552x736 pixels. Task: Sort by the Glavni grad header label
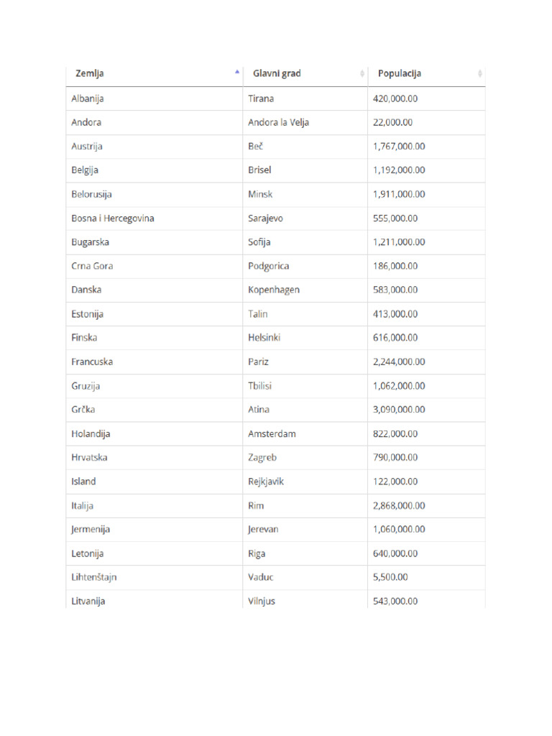[277, 73]
